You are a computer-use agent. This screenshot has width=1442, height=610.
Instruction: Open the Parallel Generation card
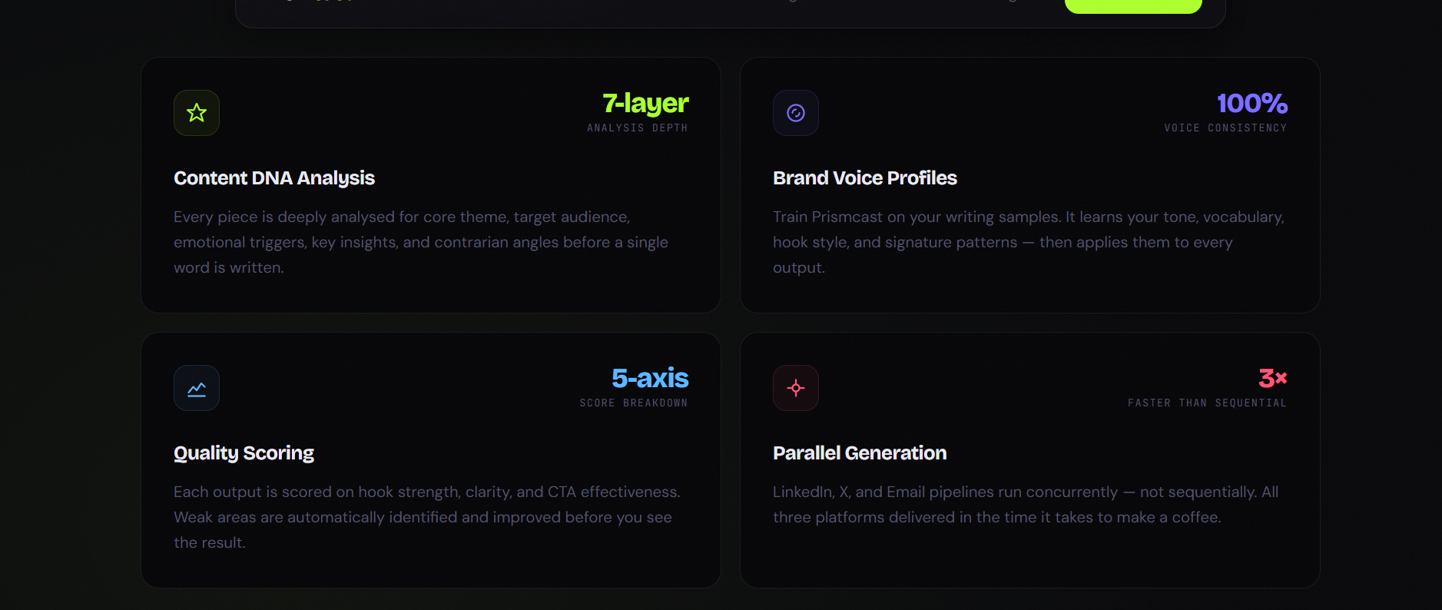(1031, 459)
